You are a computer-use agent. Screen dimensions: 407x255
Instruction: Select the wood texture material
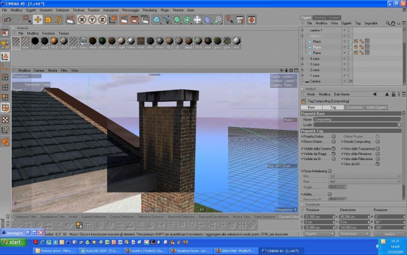point(141,42)
